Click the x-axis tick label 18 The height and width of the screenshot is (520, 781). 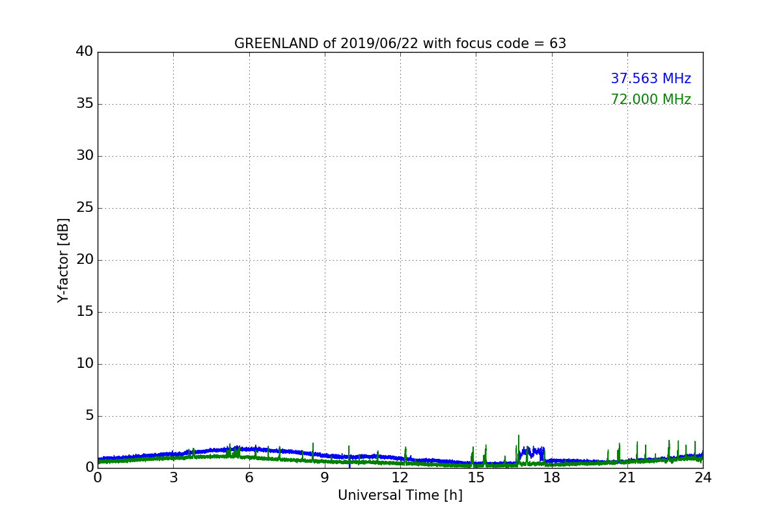pos(552,478)
